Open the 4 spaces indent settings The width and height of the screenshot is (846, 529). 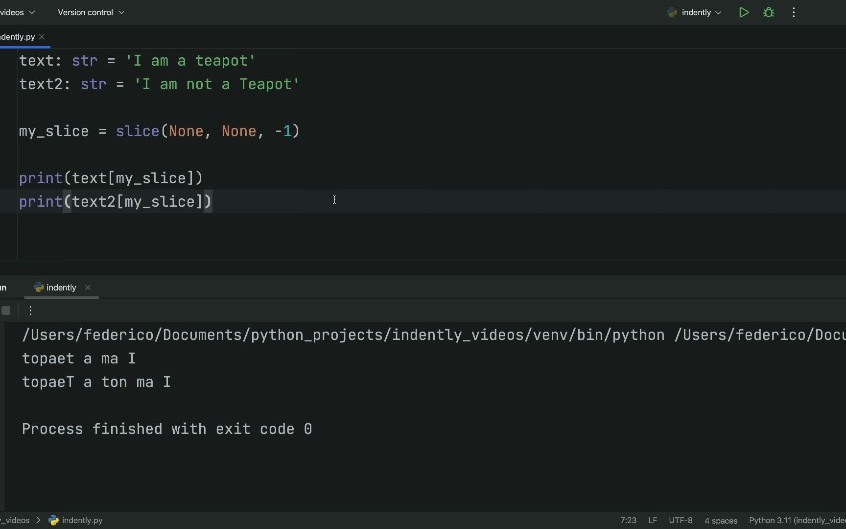pyautogui.click(x=721, y=521)
